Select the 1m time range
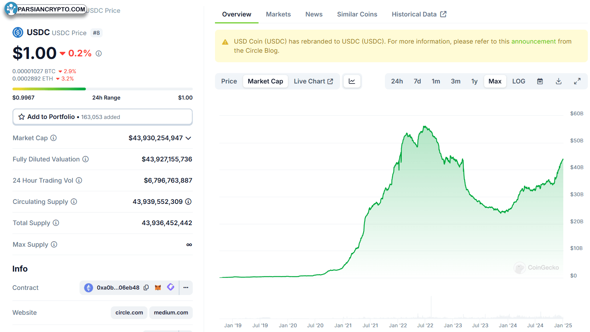This screenshot has width=590, height=332. 436,81
